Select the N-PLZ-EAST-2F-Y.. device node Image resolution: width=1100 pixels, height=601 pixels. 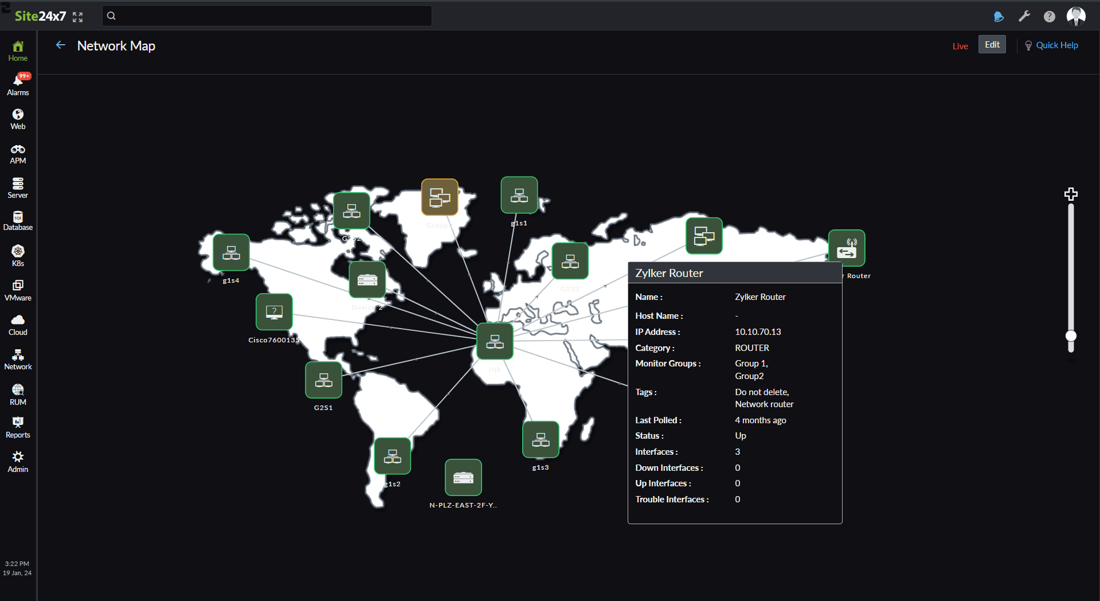[463, 478]
